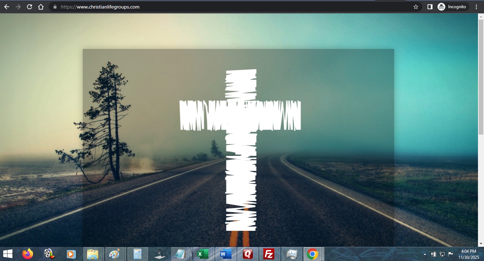
Task: Open Paint from the taskbar
Action: [114, 254]
